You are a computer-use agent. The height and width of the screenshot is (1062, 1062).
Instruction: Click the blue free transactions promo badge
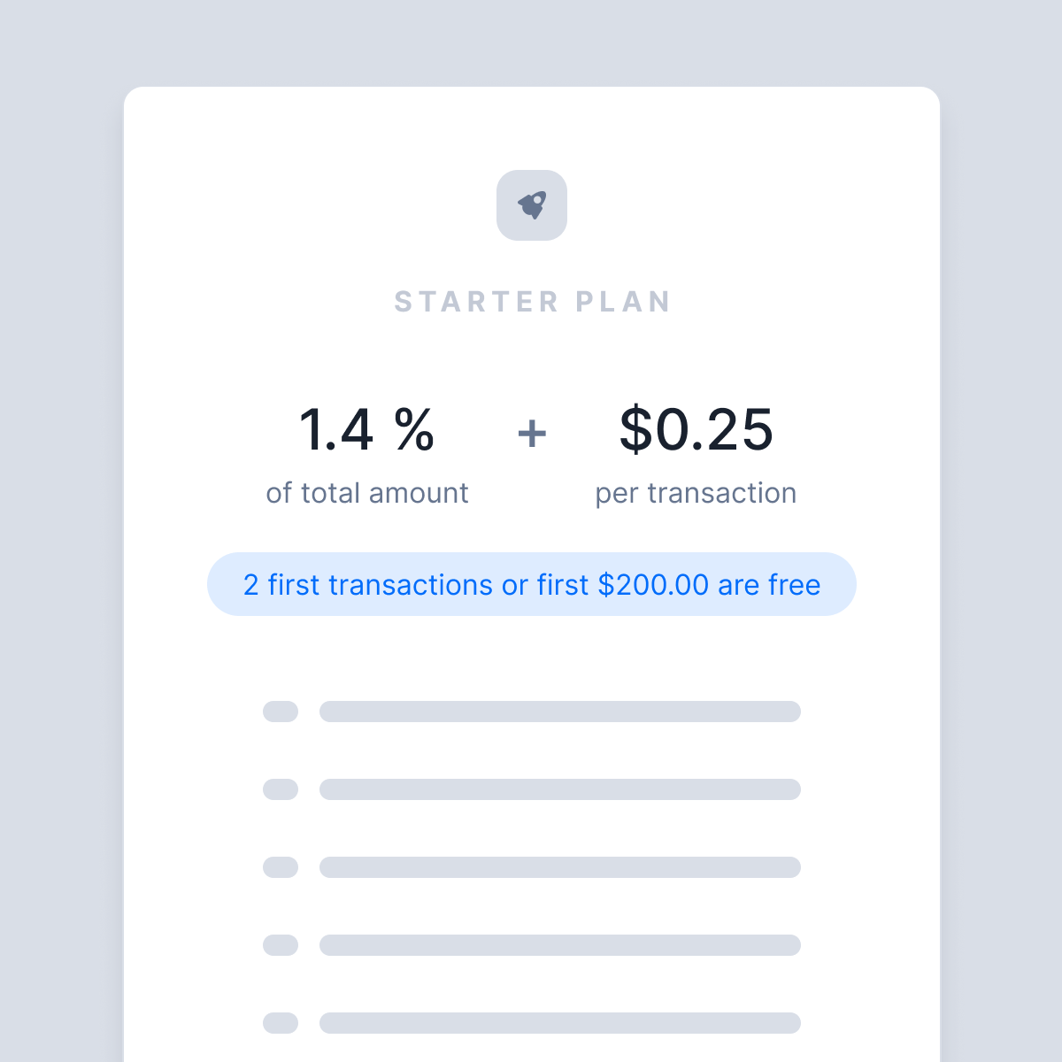point(532,584)
